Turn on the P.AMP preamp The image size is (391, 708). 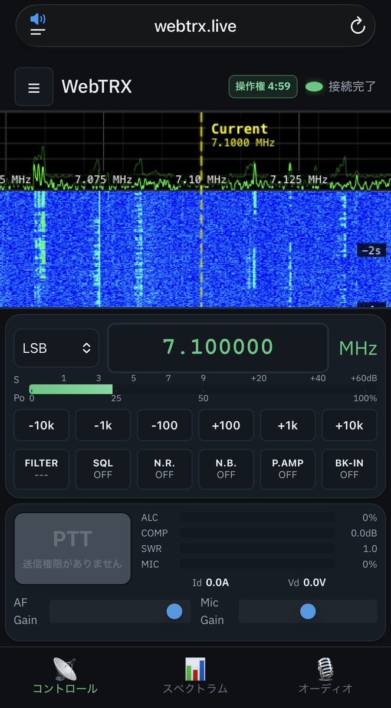click(288, 469)
